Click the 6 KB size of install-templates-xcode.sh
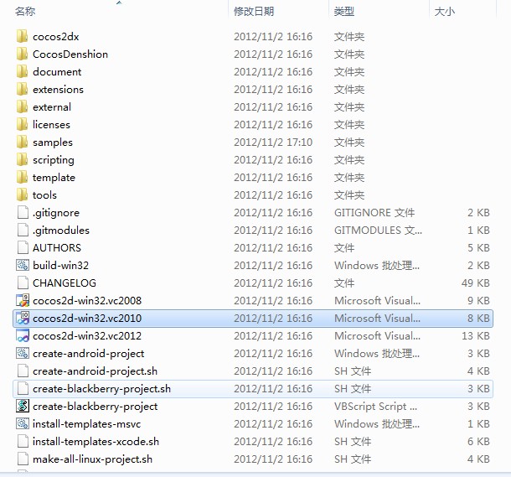The height and width of the screenshot is (477, 511). pos(478,442)
